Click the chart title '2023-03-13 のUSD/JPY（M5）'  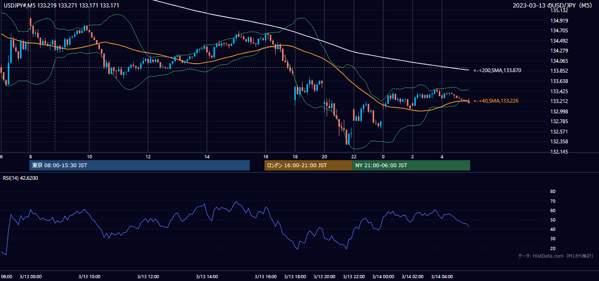(x=553, y=5)
